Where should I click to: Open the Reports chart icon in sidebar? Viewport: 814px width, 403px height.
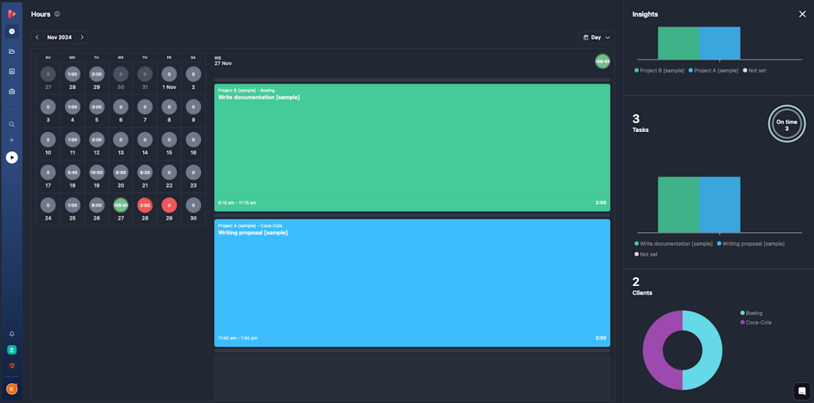click(12, 72)
